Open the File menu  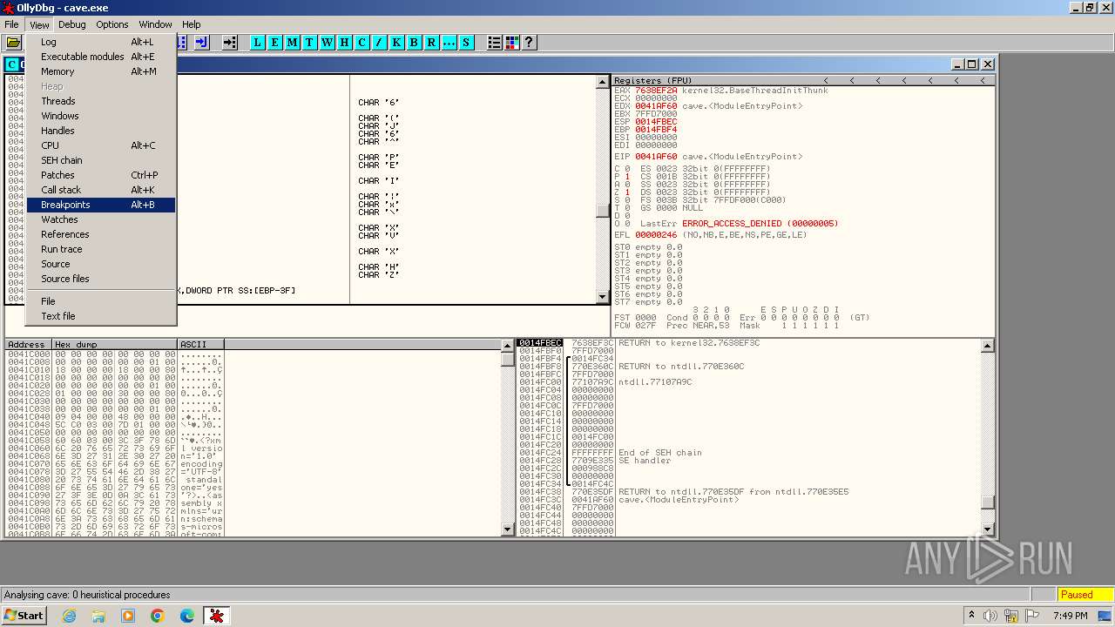point(11,24)
